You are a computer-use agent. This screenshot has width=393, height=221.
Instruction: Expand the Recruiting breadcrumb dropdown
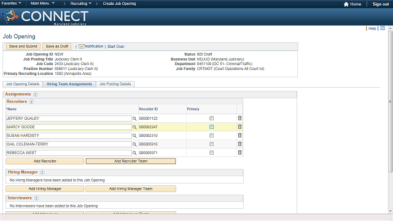tap(80, 4)
